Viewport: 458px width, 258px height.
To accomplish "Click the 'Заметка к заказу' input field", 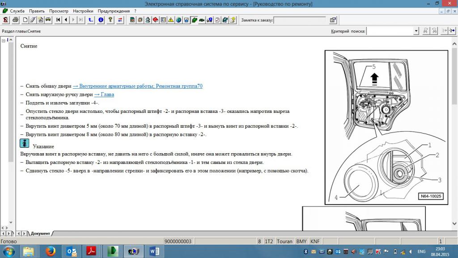I will pyautogui.click(x=300, y=20).
